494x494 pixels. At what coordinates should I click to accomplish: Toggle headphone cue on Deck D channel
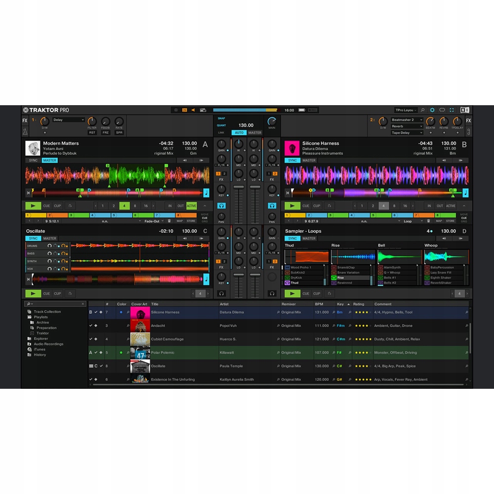pyautogui.click(x=272, y=293)
